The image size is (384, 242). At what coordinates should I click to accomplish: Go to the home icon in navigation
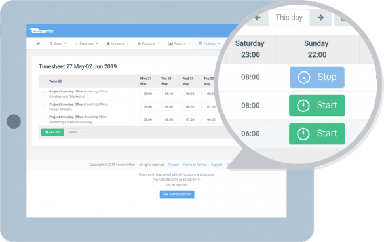click(38, 43)
